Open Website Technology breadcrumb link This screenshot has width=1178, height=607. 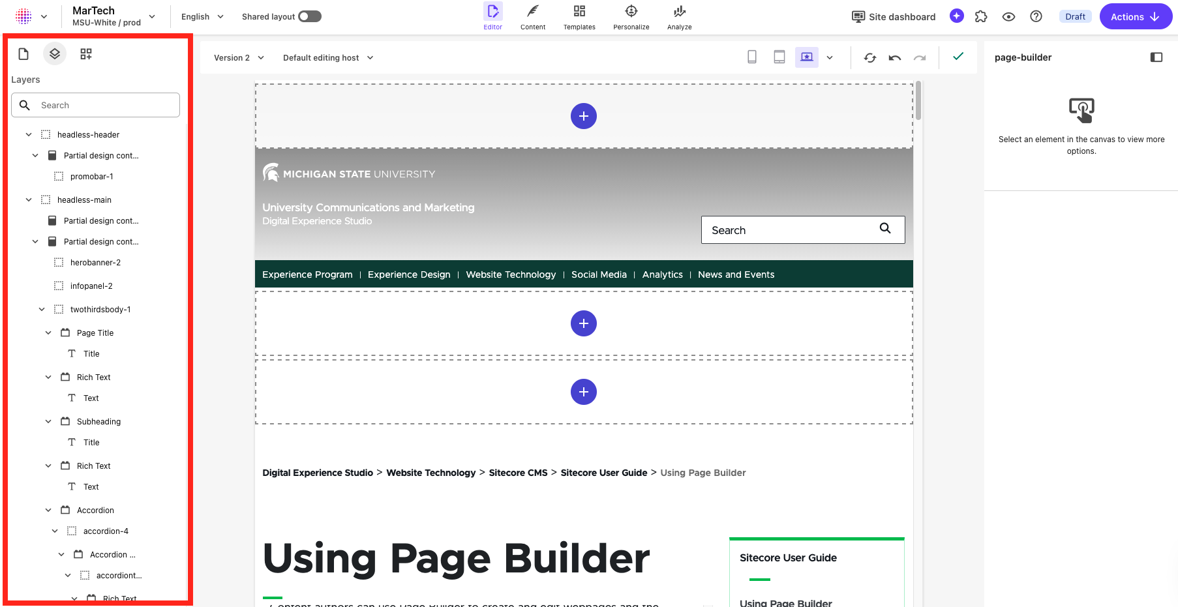pos(431,473)
